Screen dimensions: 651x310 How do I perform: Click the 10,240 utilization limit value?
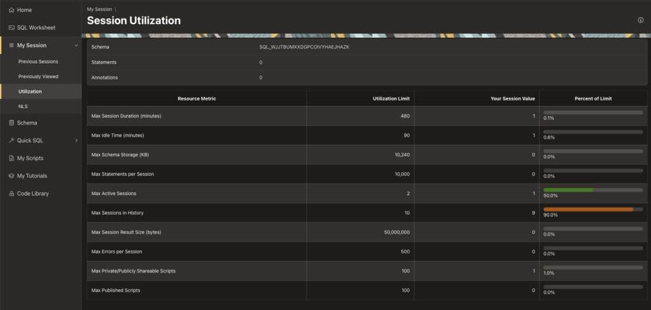(x=402, y=155)
